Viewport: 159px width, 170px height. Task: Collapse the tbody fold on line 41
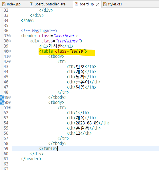[x=10, y=56]
